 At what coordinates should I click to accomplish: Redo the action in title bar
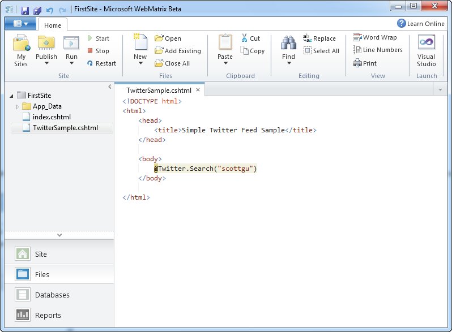click(62, 10)
